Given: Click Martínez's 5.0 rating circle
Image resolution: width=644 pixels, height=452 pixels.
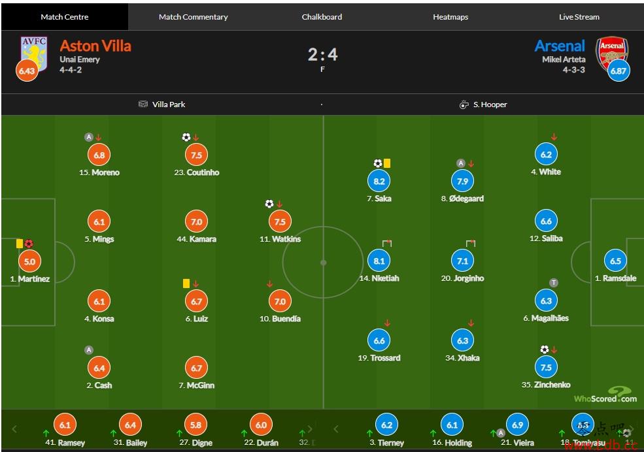Looking at the screenshot, I should [x=29, y=261].
